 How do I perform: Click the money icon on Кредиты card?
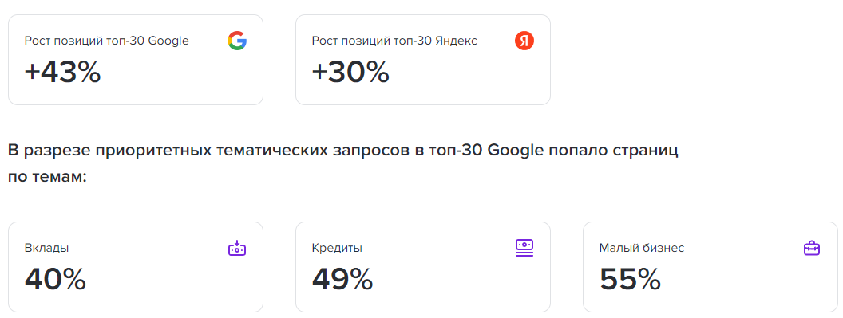[x=524, y=248]
